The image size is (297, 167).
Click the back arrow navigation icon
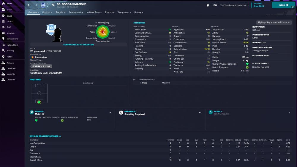point(29,5)
